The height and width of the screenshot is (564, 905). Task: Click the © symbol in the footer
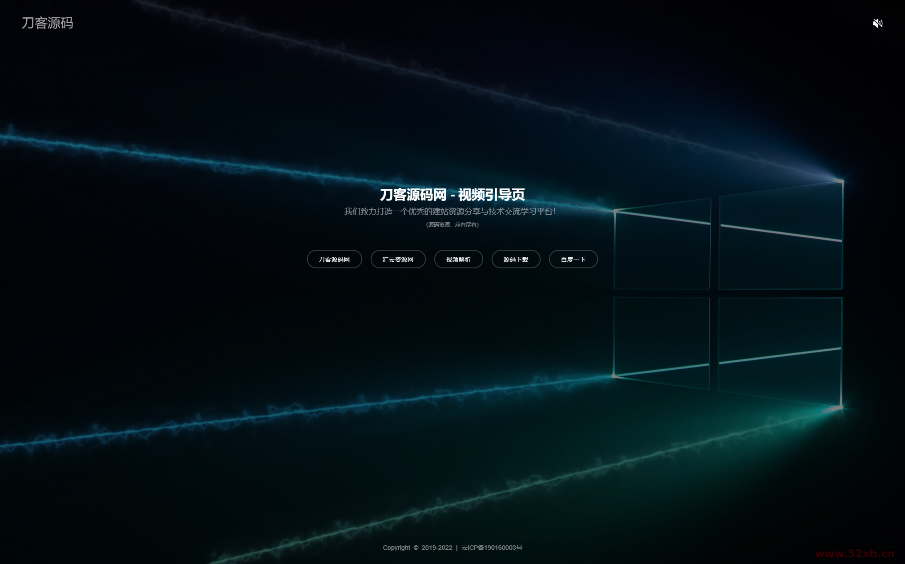[416, 548]
